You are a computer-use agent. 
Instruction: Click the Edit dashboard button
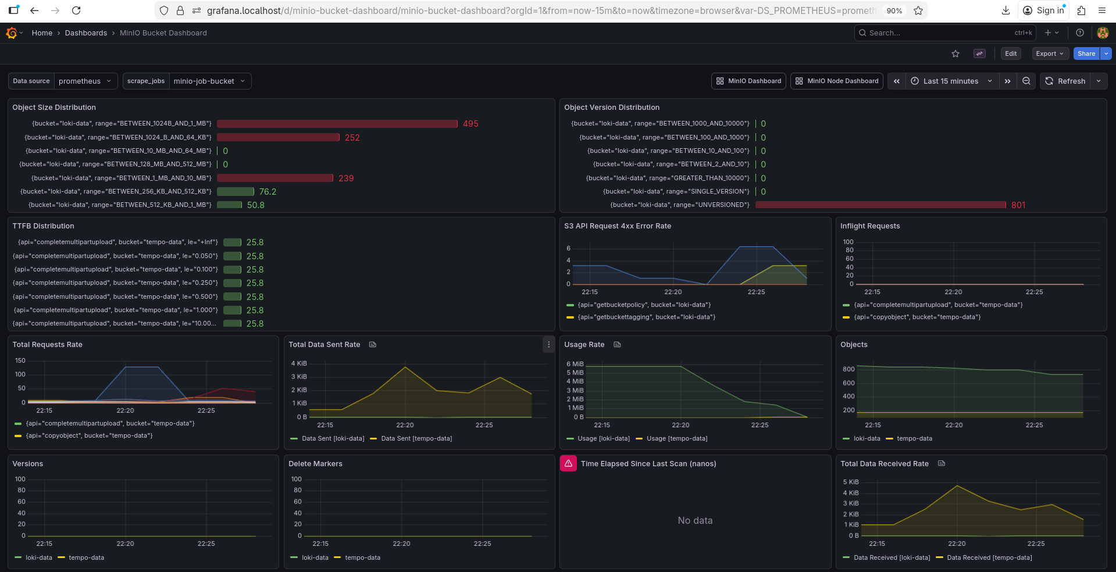1011,53
